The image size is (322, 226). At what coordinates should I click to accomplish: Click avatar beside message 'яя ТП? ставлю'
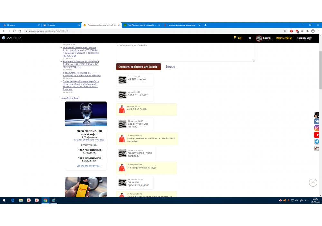click(122, 80)
